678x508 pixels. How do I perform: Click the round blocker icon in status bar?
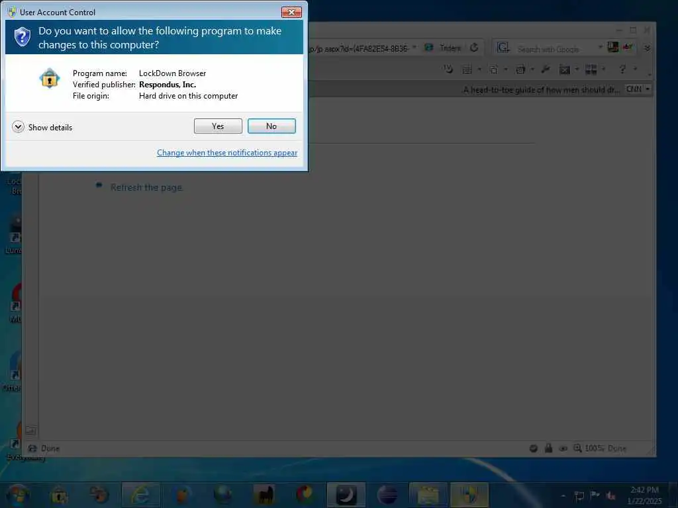coord(534,448)
